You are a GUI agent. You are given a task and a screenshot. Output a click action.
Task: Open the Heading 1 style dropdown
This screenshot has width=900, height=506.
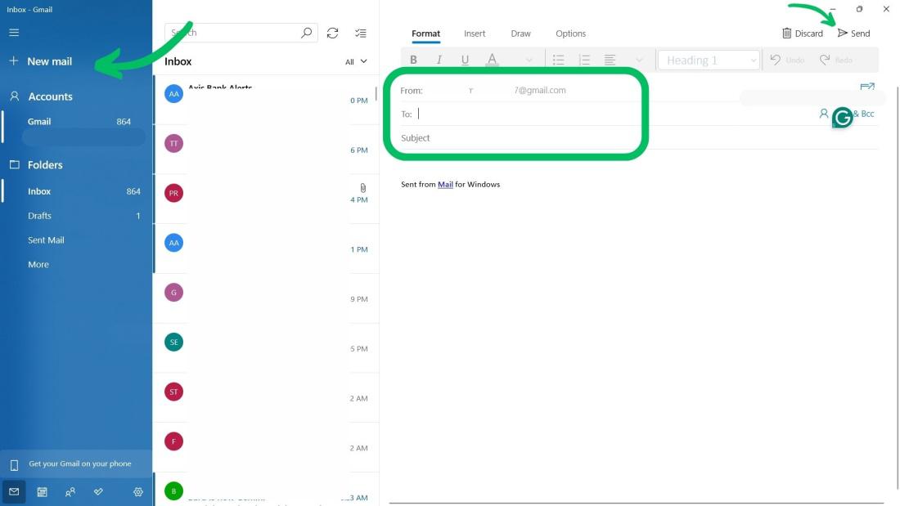click(x=709, y=60)
